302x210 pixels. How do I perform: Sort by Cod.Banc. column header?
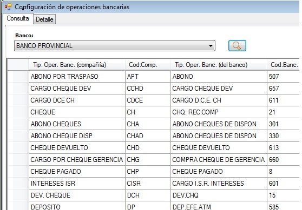[x=283, y=65]
